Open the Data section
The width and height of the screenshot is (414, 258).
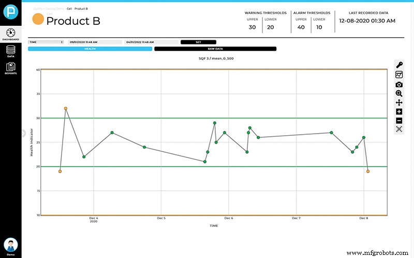(x=11, y=51)
